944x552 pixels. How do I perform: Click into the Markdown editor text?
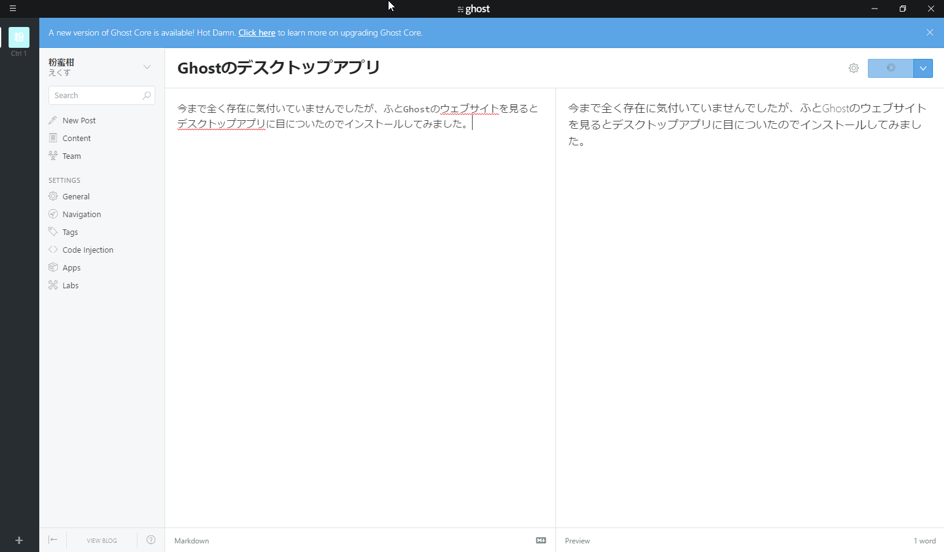pos(358,116)
